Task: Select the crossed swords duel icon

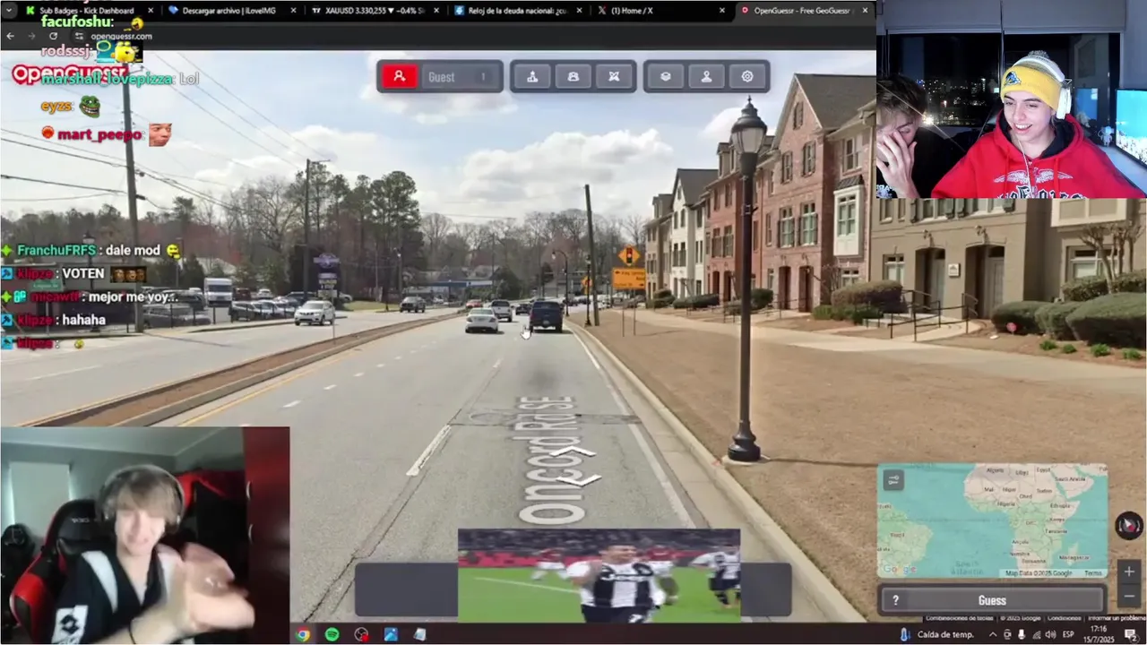Action: click(x=614, y=77)
